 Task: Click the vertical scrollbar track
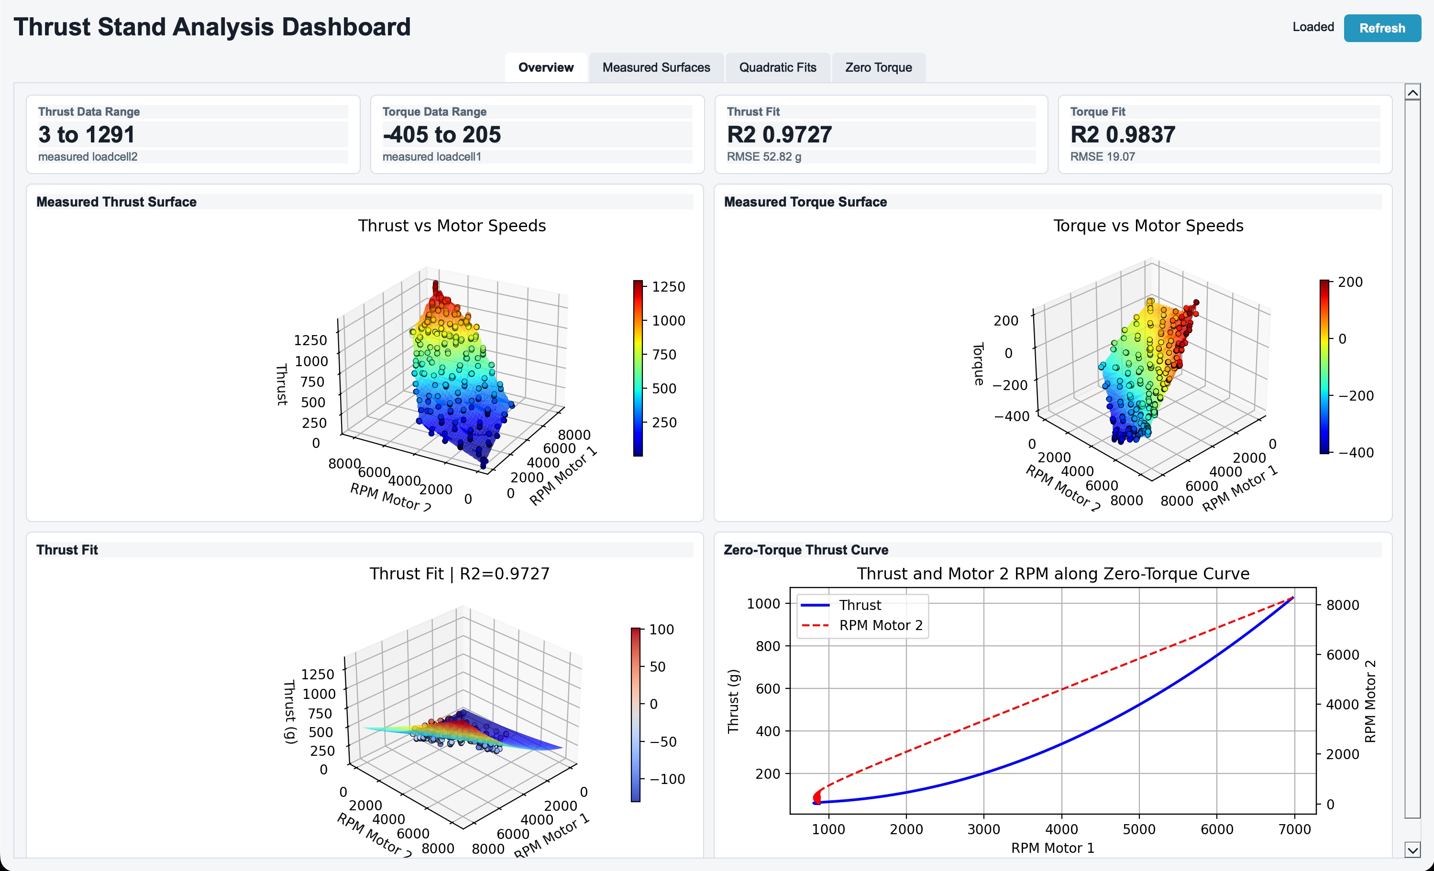[1412, 460]
